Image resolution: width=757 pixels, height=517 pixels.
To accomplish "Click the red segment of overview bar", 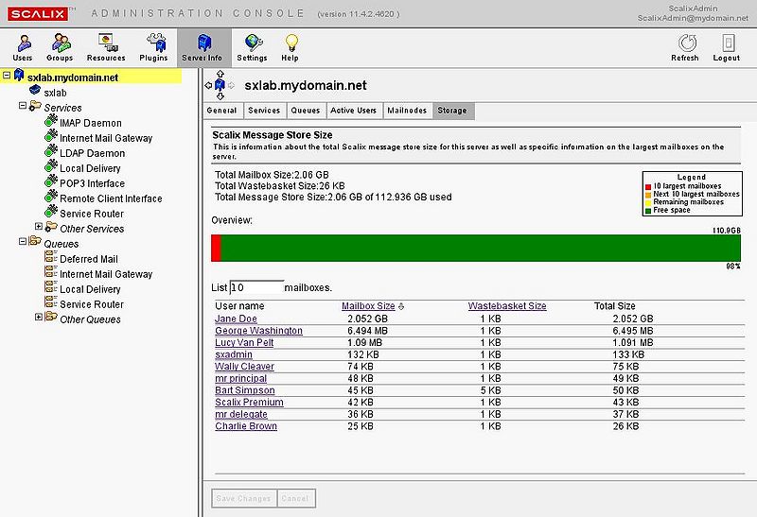I will tap(216, 249).
